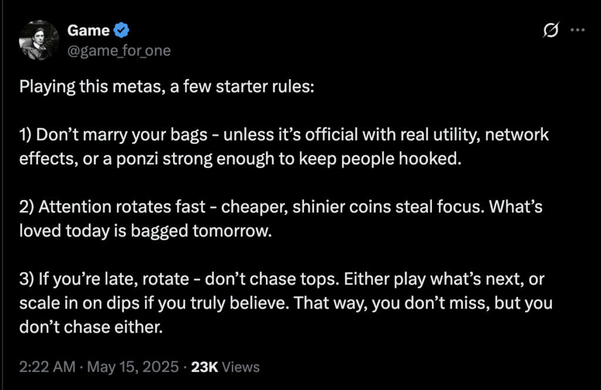The image size is (601, 390).
Task: Open the three-dot more options menu
Action: [x=578, y=30]
